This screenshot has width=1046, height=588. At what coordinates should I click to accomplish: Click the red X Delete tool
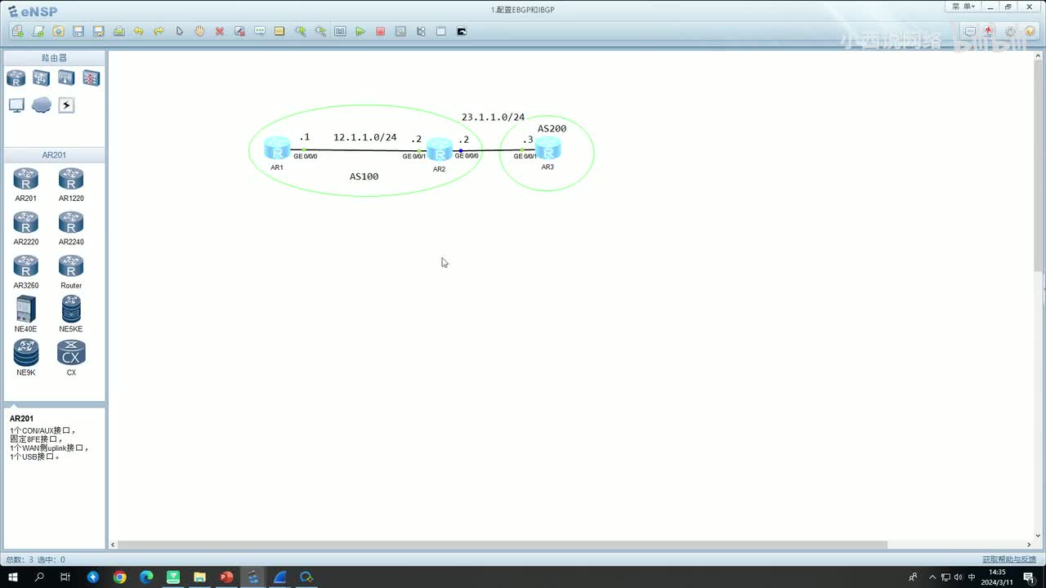click(220, 31)
